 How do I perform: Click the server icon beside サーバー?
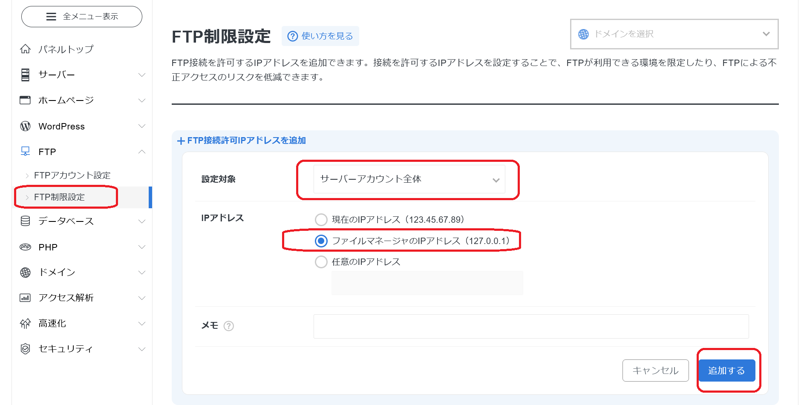(26, 75)
